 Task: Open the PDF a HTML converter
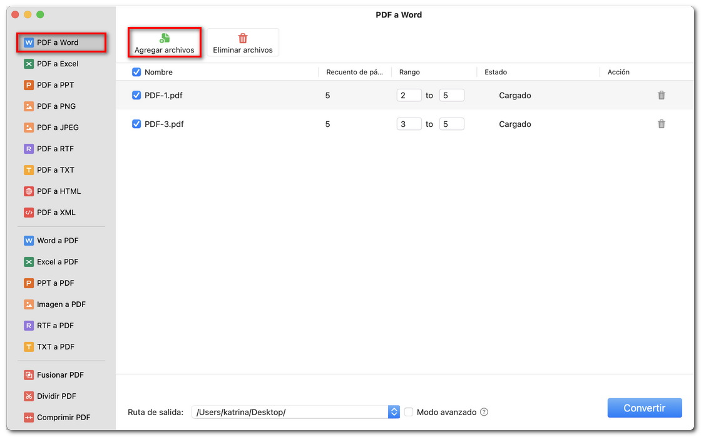point(29,191)
